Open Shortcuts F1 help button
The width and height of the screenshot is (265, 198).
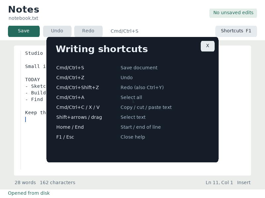236,31
